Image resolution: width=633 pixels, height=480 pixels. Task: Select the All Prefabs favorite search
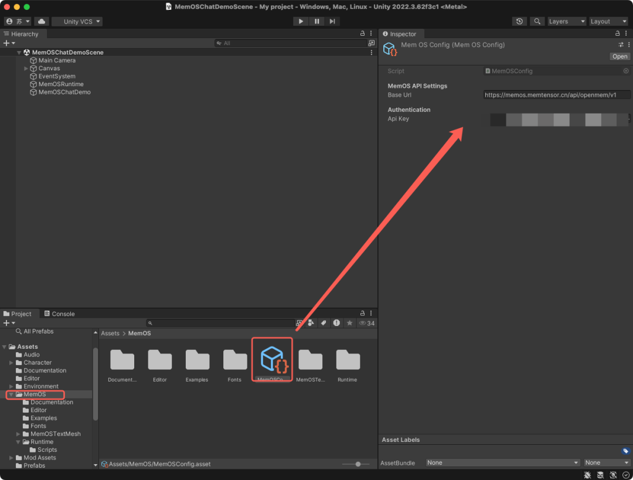pyautogui.click(x=35, y=332)
